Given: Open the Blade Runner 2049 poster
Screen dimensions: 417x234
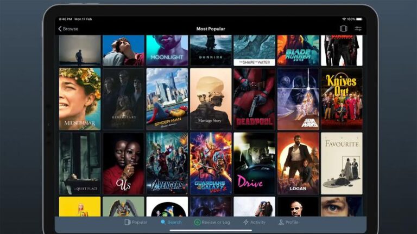Looking at the screenshot, I should tap(298, 50).
